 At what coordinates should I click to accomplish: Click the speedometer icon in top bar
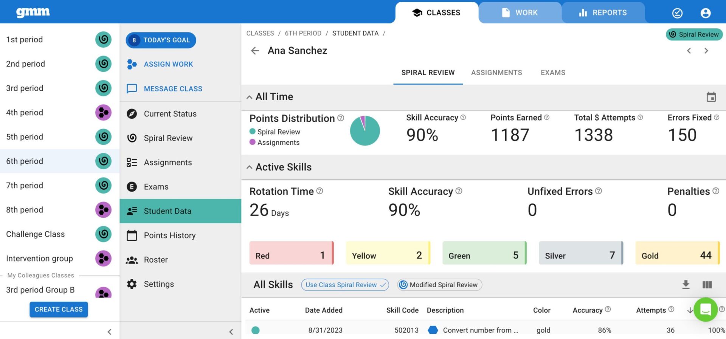coord(677,13)
